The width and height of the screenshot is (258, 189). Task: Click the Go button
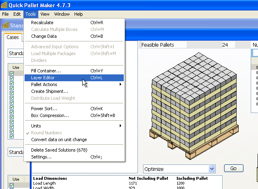[x=233, y=168]
